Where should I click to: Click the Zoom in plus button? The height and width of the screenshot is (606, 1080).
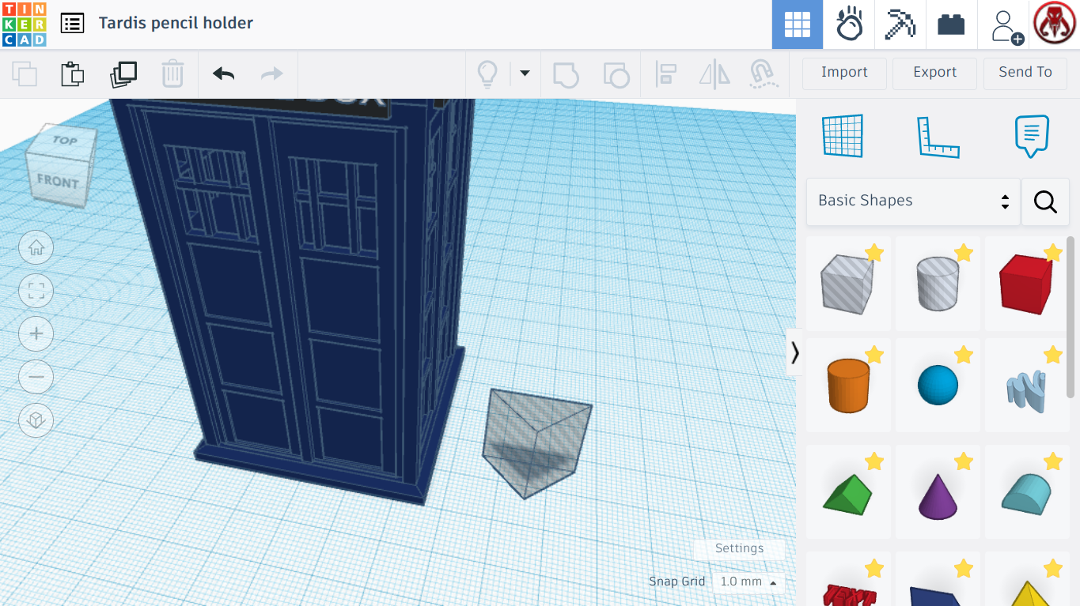click(x=36, y=333)
